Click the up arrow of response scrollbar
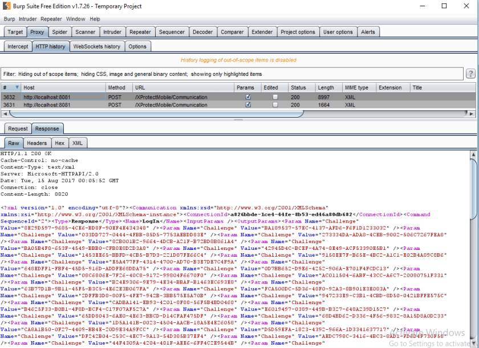Screen dimensions: 479x348 pyautogui.click(x=474, y=154)
